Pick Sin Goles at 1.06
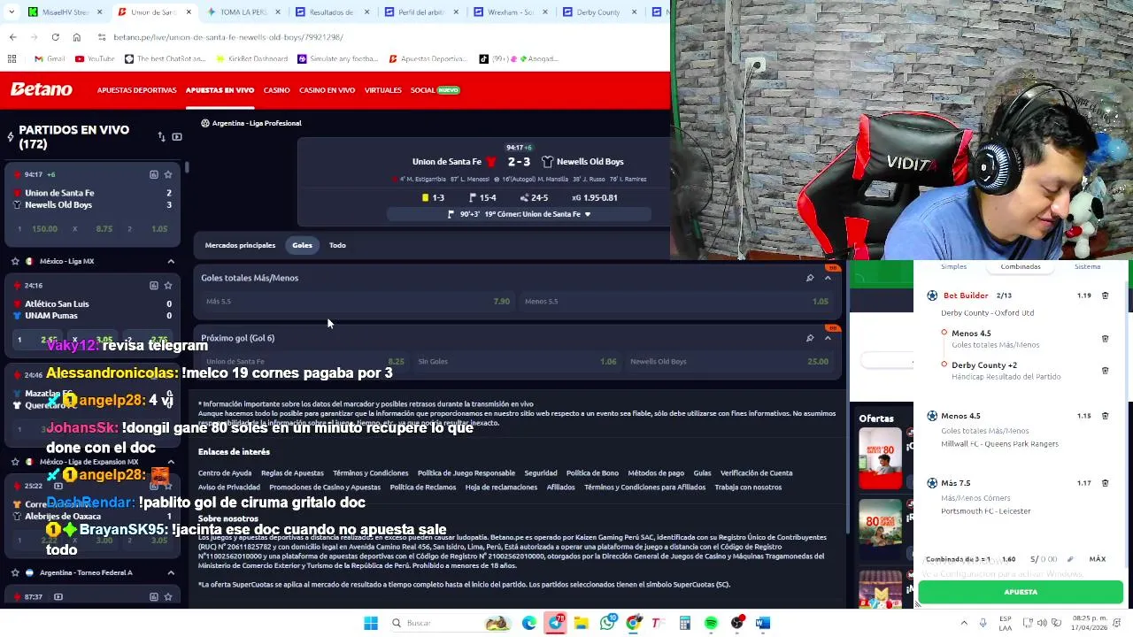 [x=517, y=361]
